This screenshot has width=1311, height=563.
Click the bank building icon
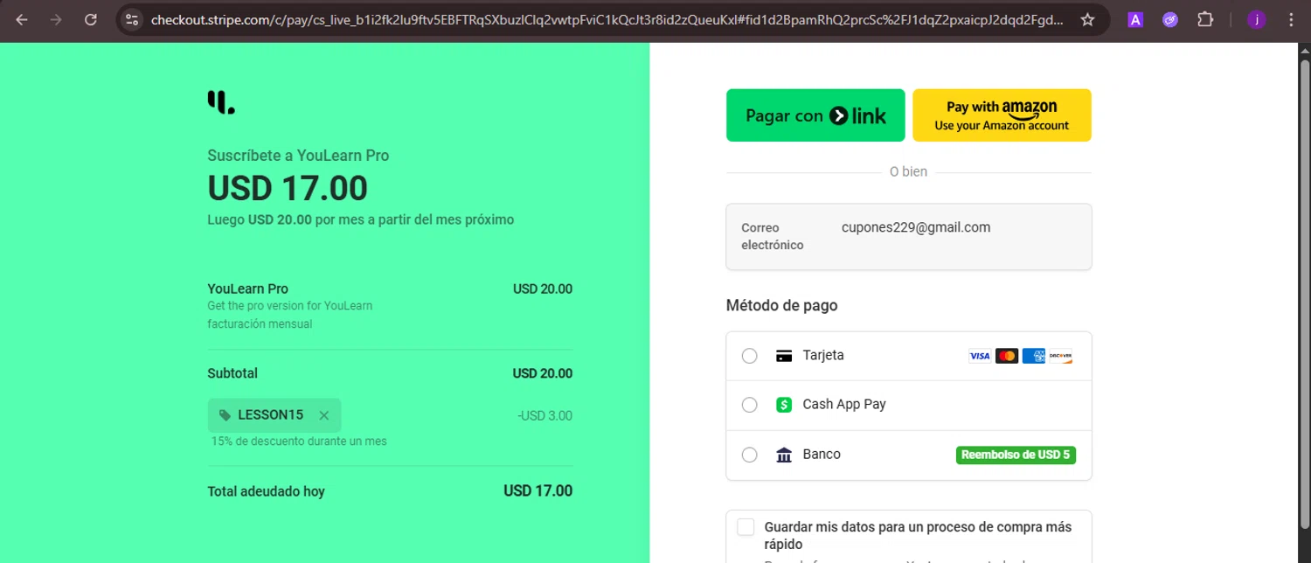click(784, 455)
